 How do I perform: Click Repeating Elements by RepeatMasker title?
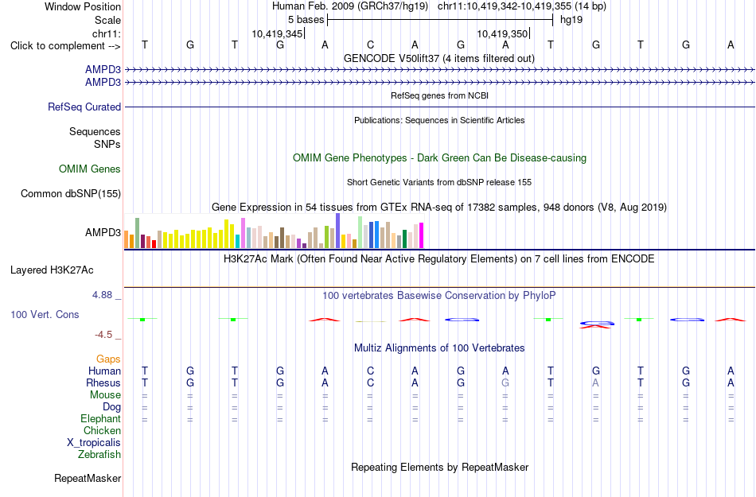click(440, 467)
